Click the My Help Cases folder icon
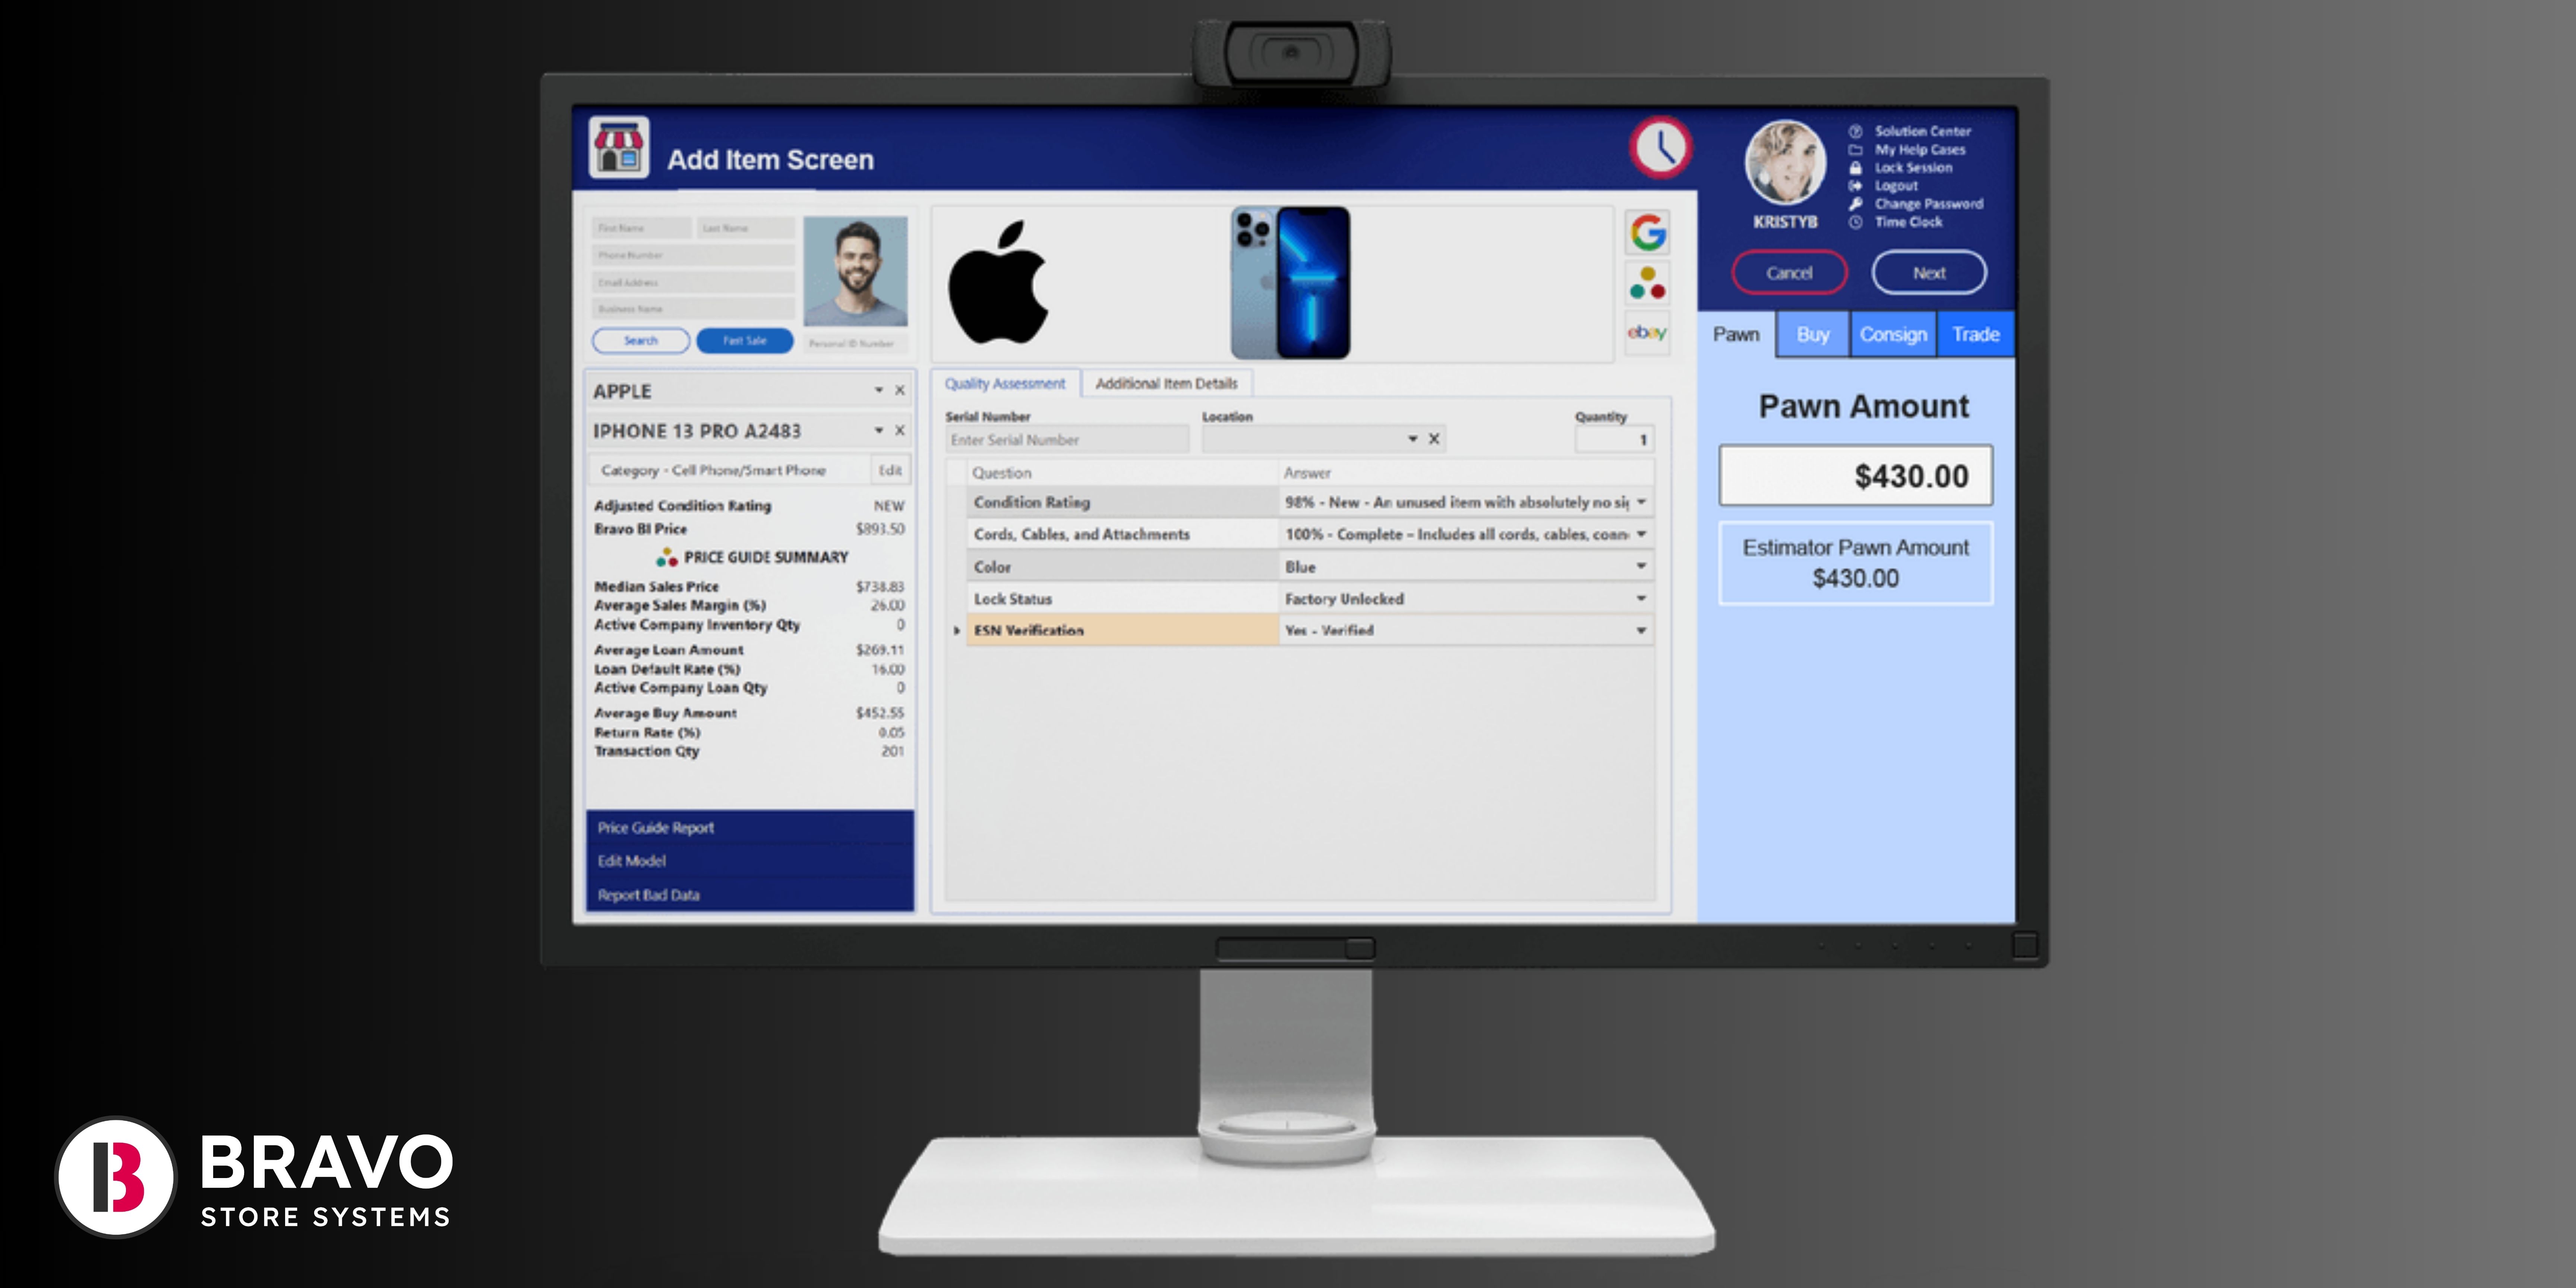The width and height of the screenshot is (2576, 1288). coord(1855,149)
